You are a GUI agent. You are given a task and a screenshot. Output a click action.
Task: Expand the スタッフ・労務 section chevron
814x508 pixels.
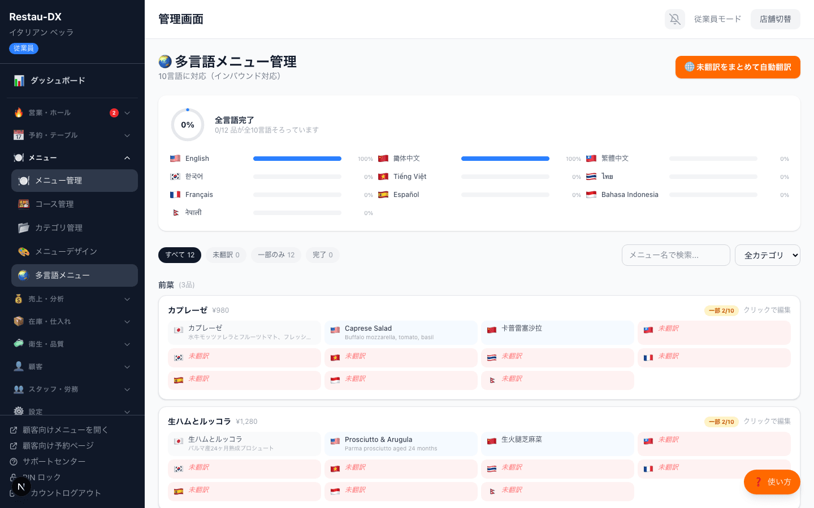127,389
